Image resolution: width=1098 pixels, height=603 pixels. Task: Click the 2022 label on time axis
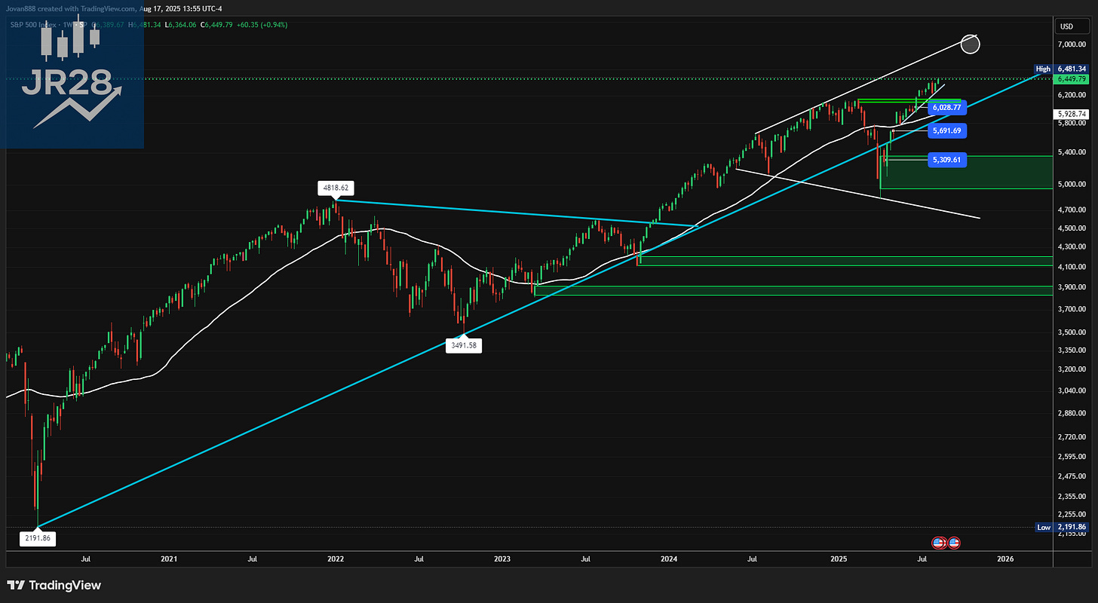336,559
